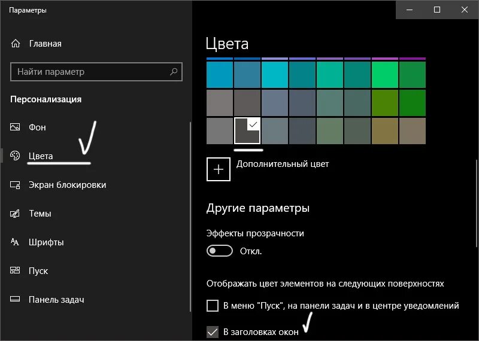The image size is (479, 341).
Task: Pick the dark green swatch ending the top row
Action: click(413, 75)
